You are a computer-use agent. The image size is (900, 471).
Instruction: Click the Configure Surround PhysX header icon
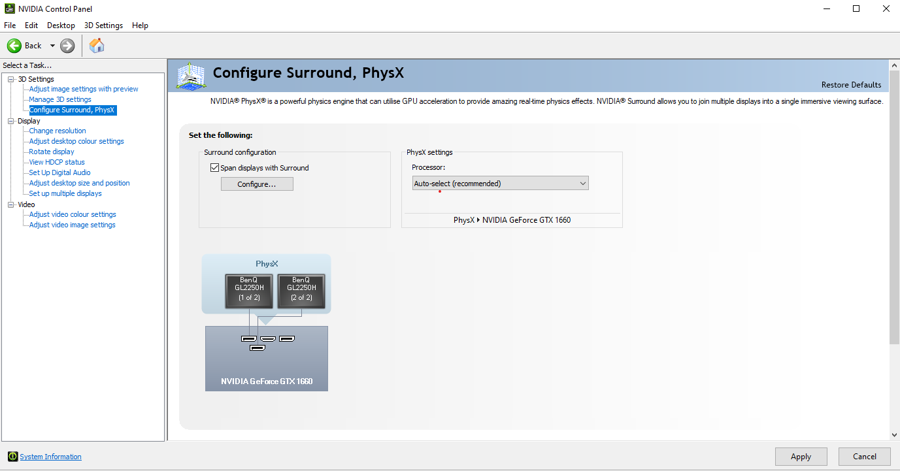click(x=190, y=74)
